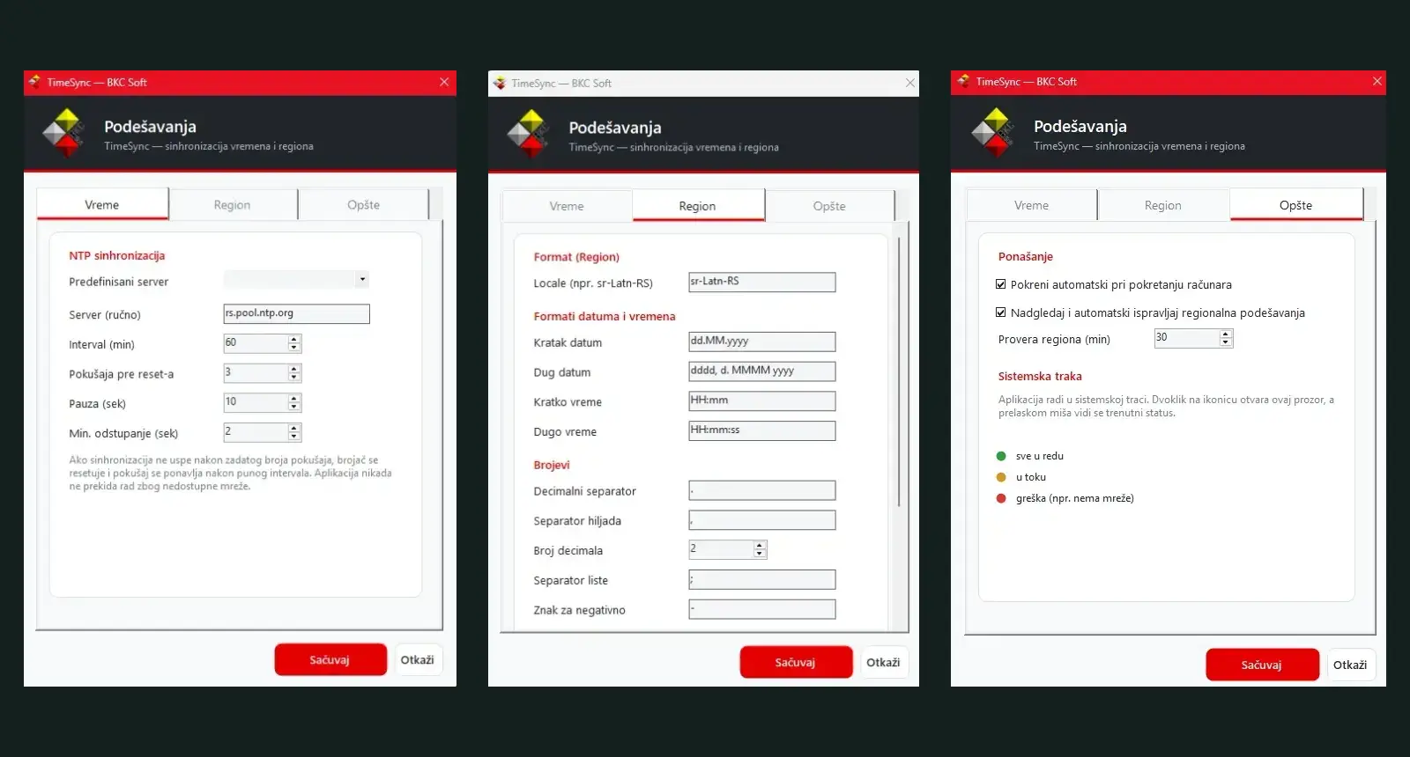Open Vreme tab in the Ponašanje window
The image size is (1410, 757).
(x=1032, y=205)
